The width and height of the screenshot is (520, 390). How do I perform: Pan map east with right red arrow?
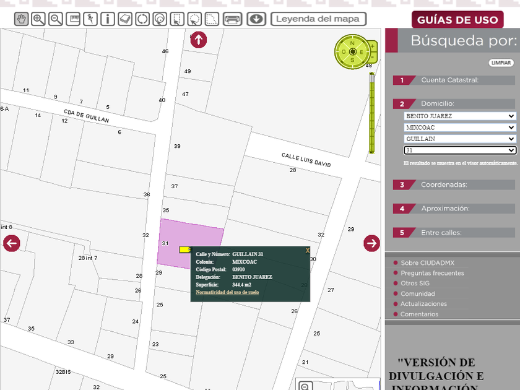371,243
